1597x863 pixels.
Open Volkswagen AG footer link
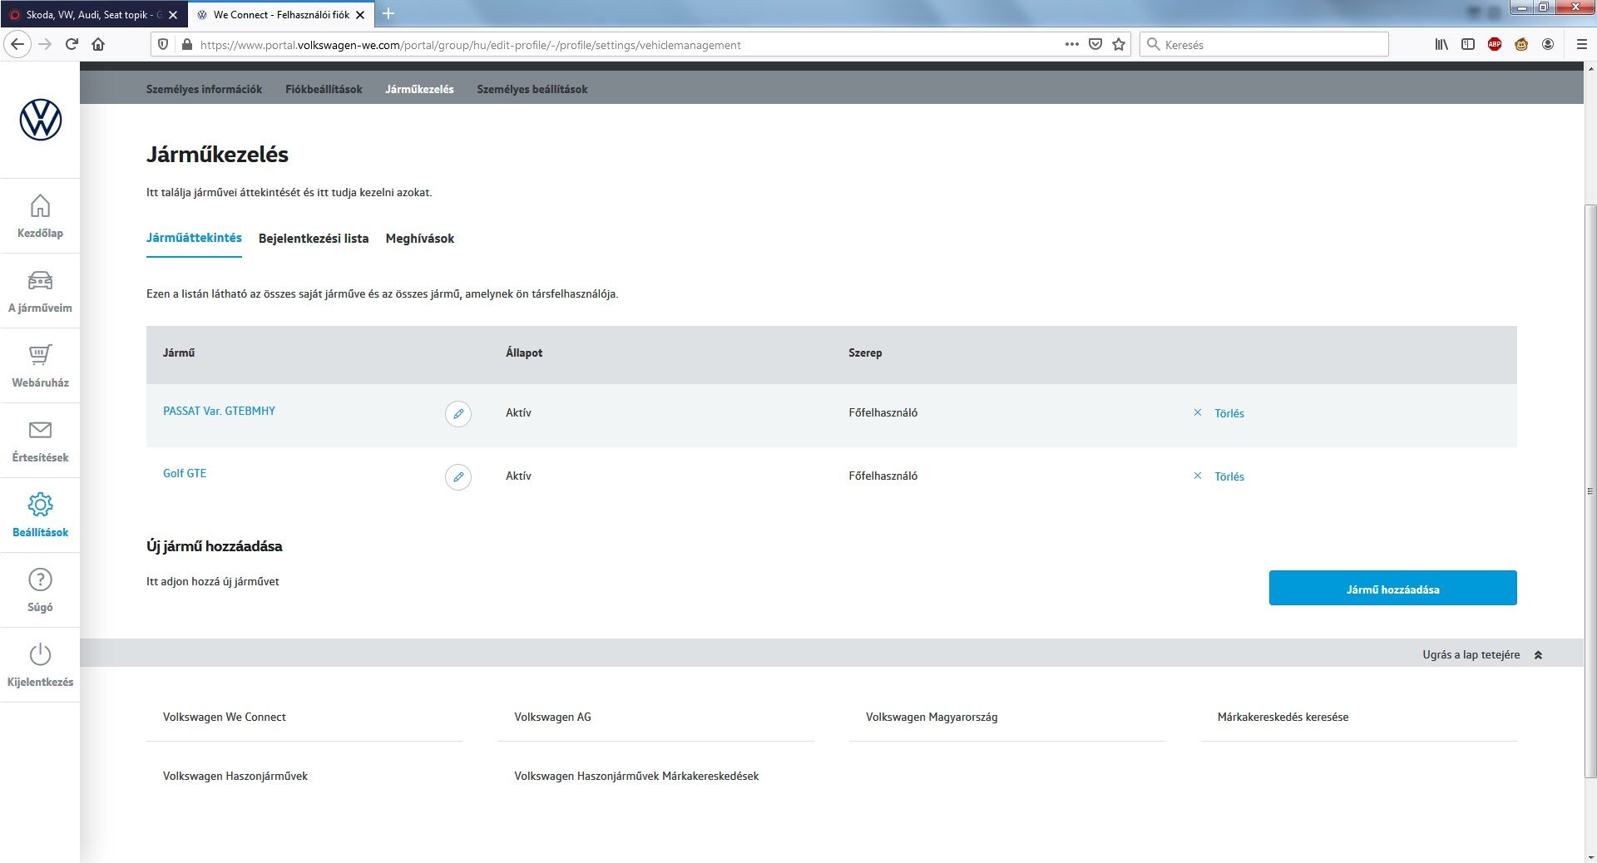[552, 717]
